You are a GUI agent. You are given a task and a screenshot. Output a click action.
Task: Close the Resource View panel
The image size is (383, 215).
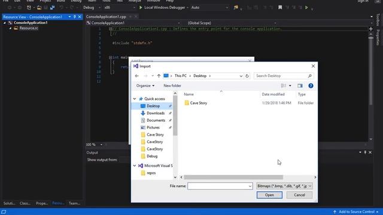pyautogui.click(x=80, y=17)
